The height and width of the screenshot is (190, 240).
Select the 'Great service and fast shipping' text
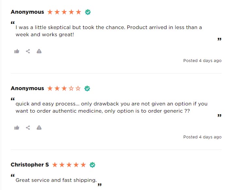(56, 180)
